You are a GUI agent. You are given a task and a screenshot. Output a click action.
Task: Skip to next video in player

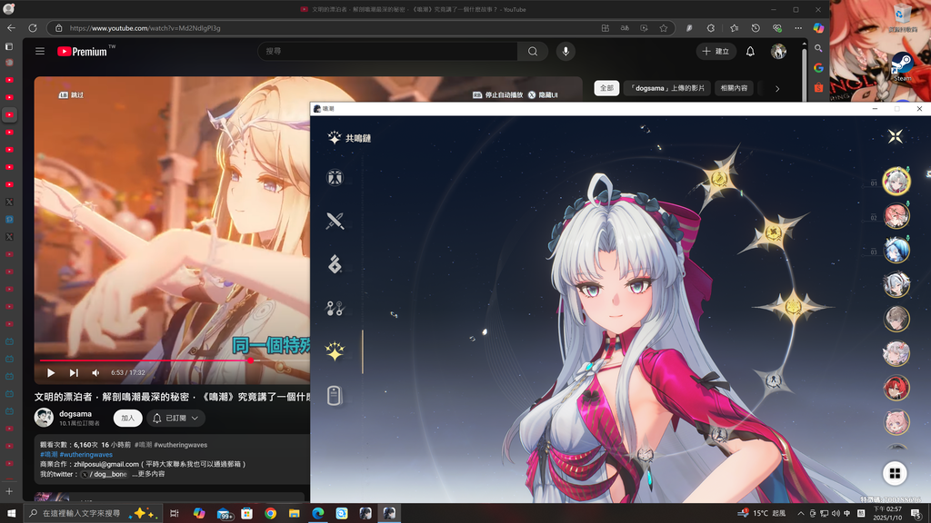coord(74,373)
